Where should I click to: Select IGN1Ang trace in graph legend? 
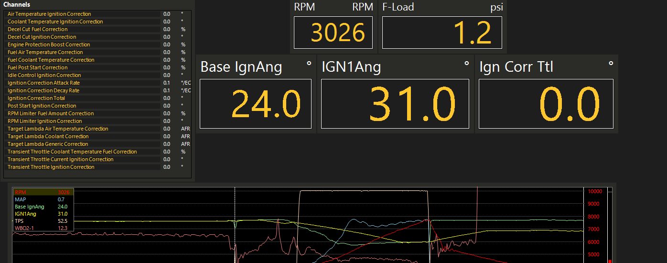point(43,214)
